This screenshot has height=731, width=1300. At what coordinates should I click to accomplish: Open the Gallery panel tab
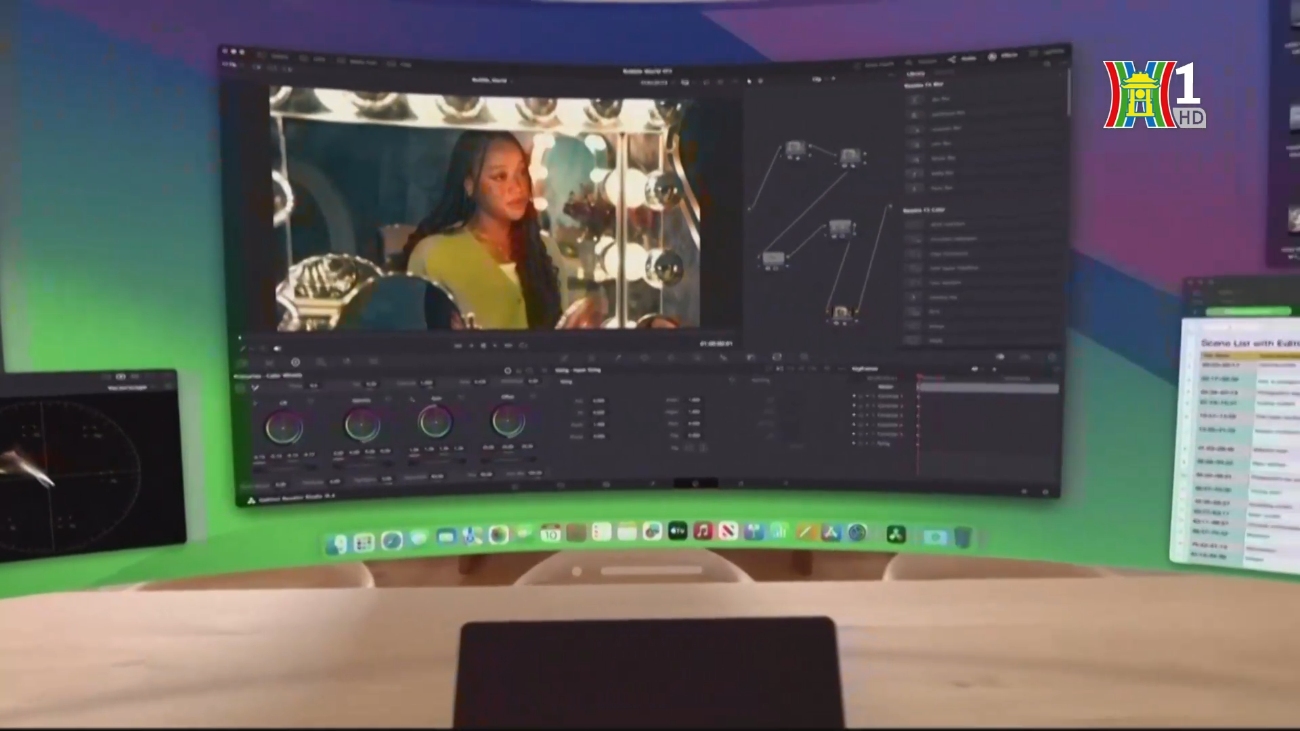[273, 56]
